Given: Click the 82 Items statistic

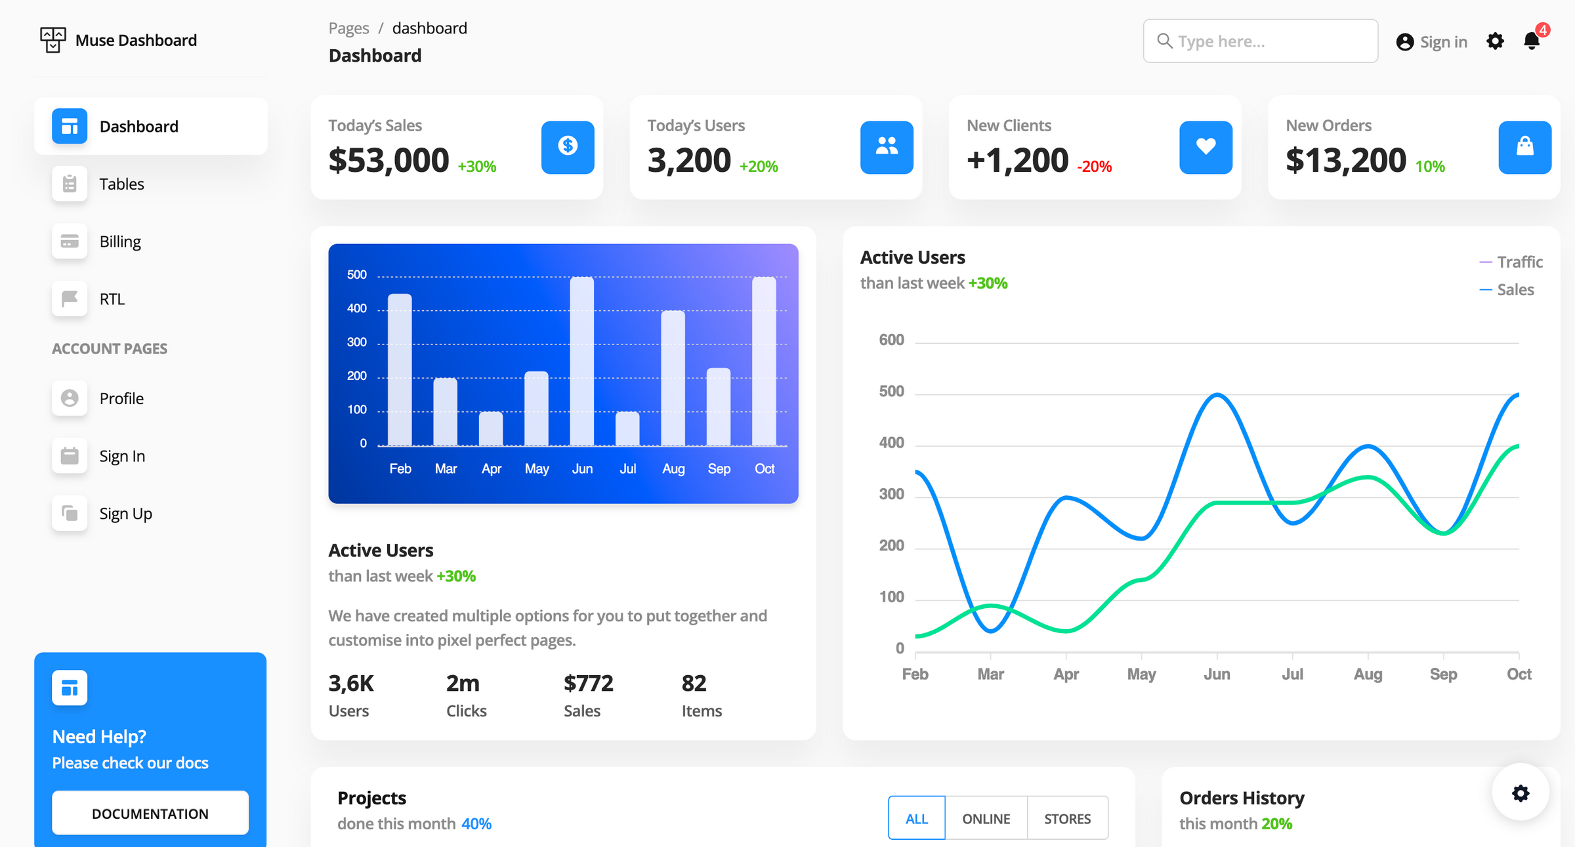Looking at the screenshot, I should (702, 696).
